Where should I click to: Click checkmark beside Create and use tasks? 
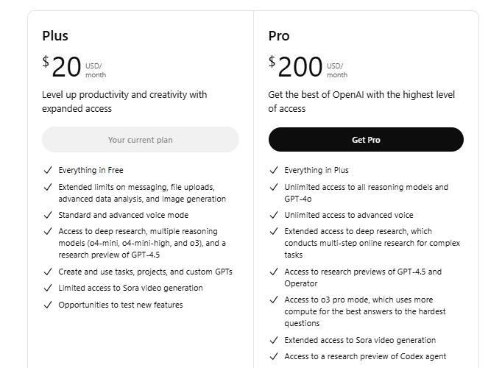point(48,272)
